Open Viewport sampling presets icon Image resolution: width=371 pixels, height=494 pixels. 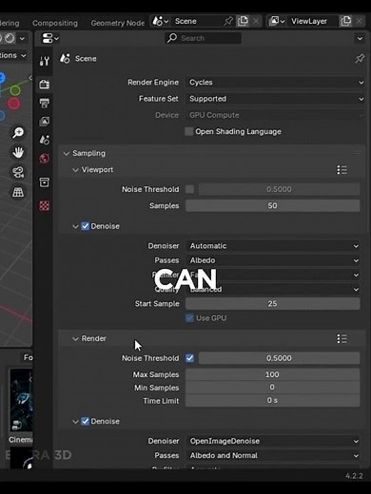pos(342,170)
